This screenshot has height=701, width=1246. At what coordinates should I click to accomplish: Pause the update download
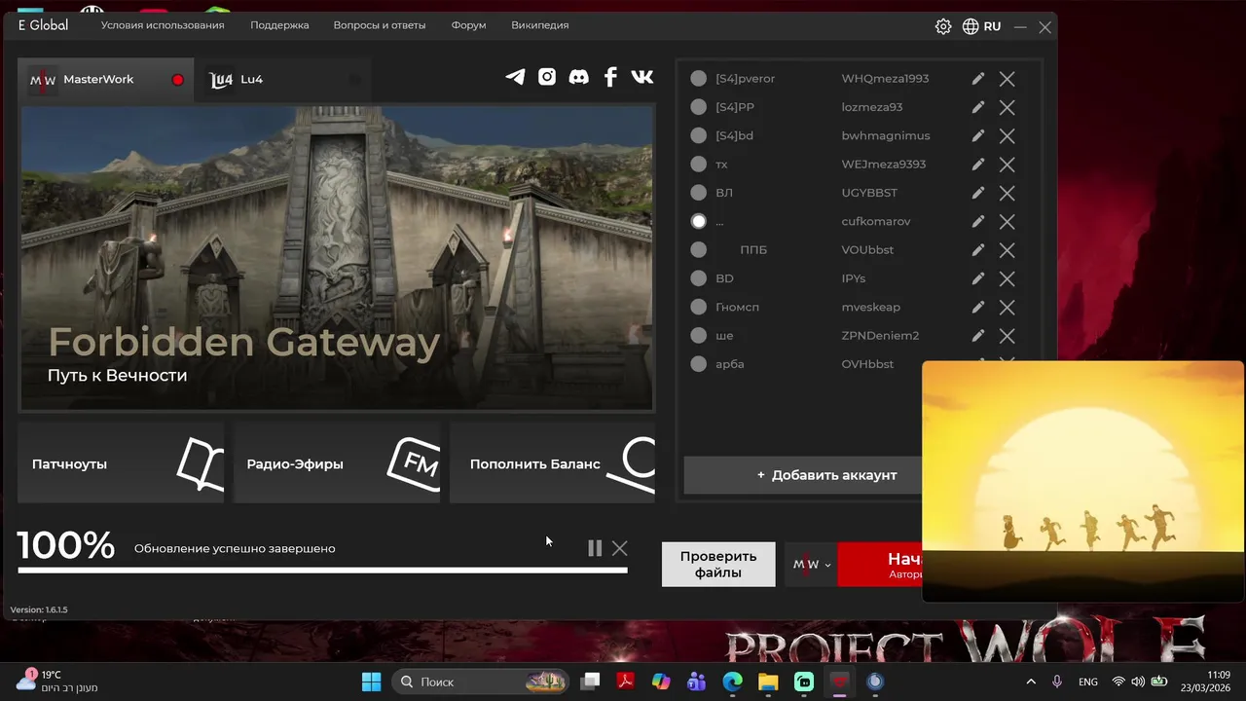[595, 548]
